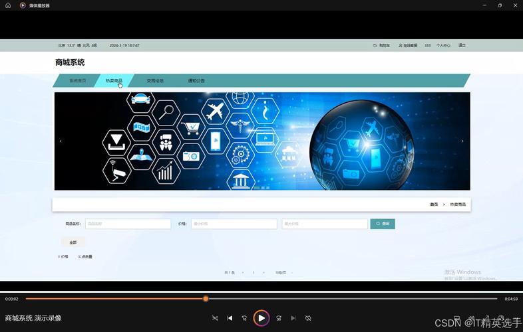Click the next track icon
Viewport: 523px width, 332px height.
point(293,318)
